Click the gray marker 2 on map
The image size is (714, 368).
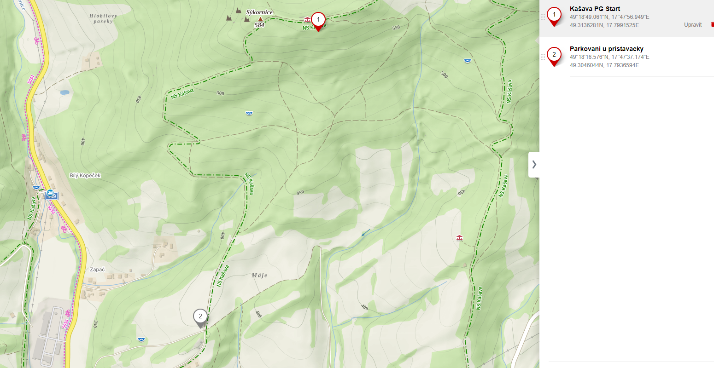point(200,318)
